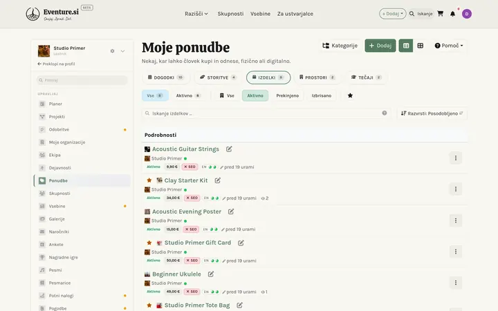
Task: Open notifications bell icon
Action: coord(452,14)
